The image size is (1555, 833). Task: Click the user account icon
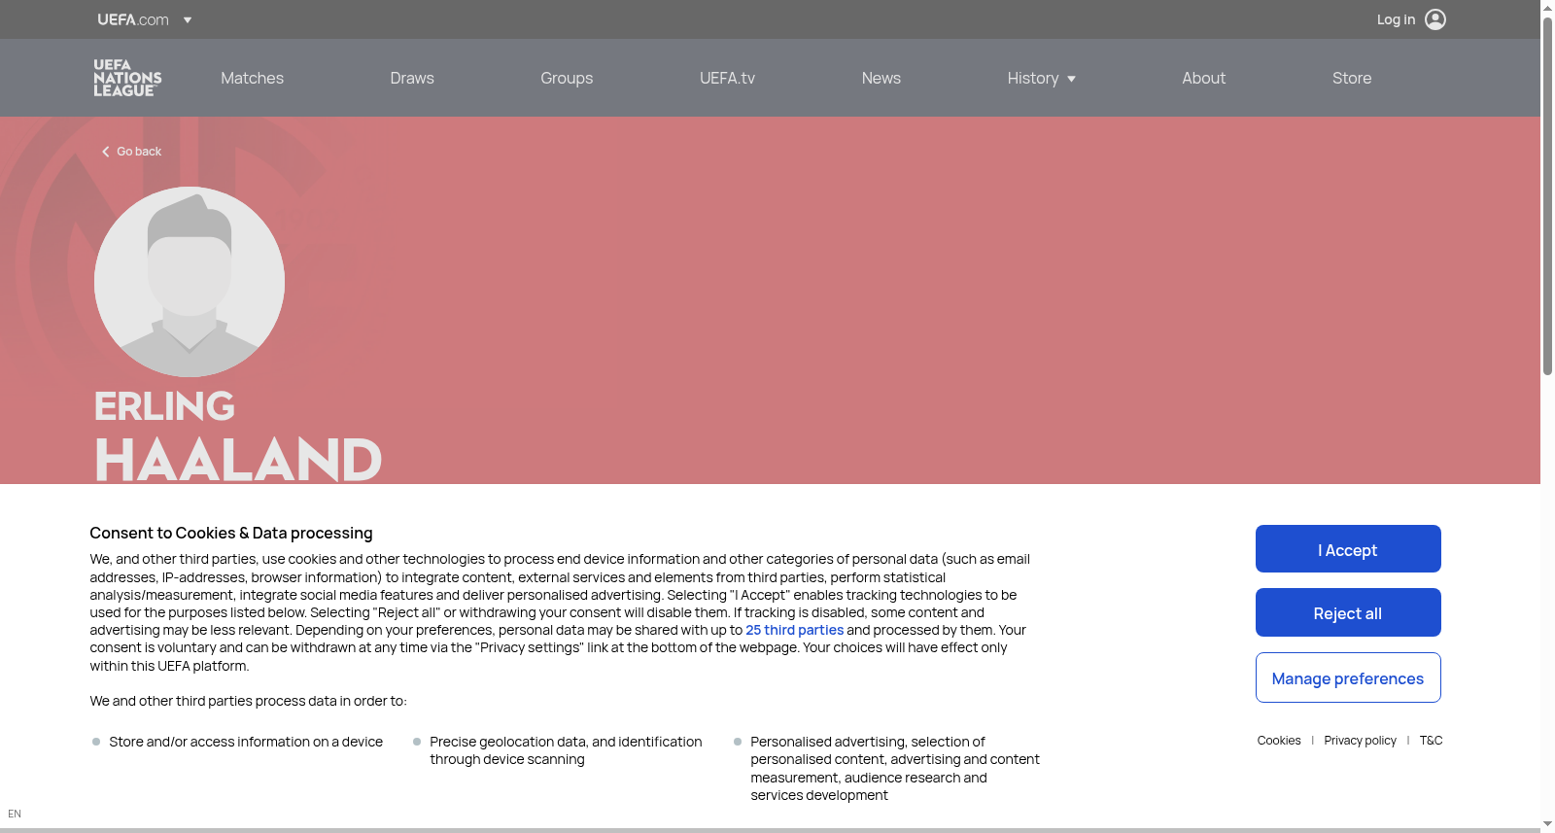[x=1435, y=19]
